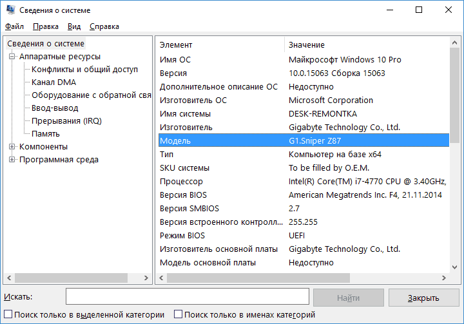The width and height of the screenshot is (464, 324).
Task: Select the Режим BIOS row
Action: click(304, 236)
